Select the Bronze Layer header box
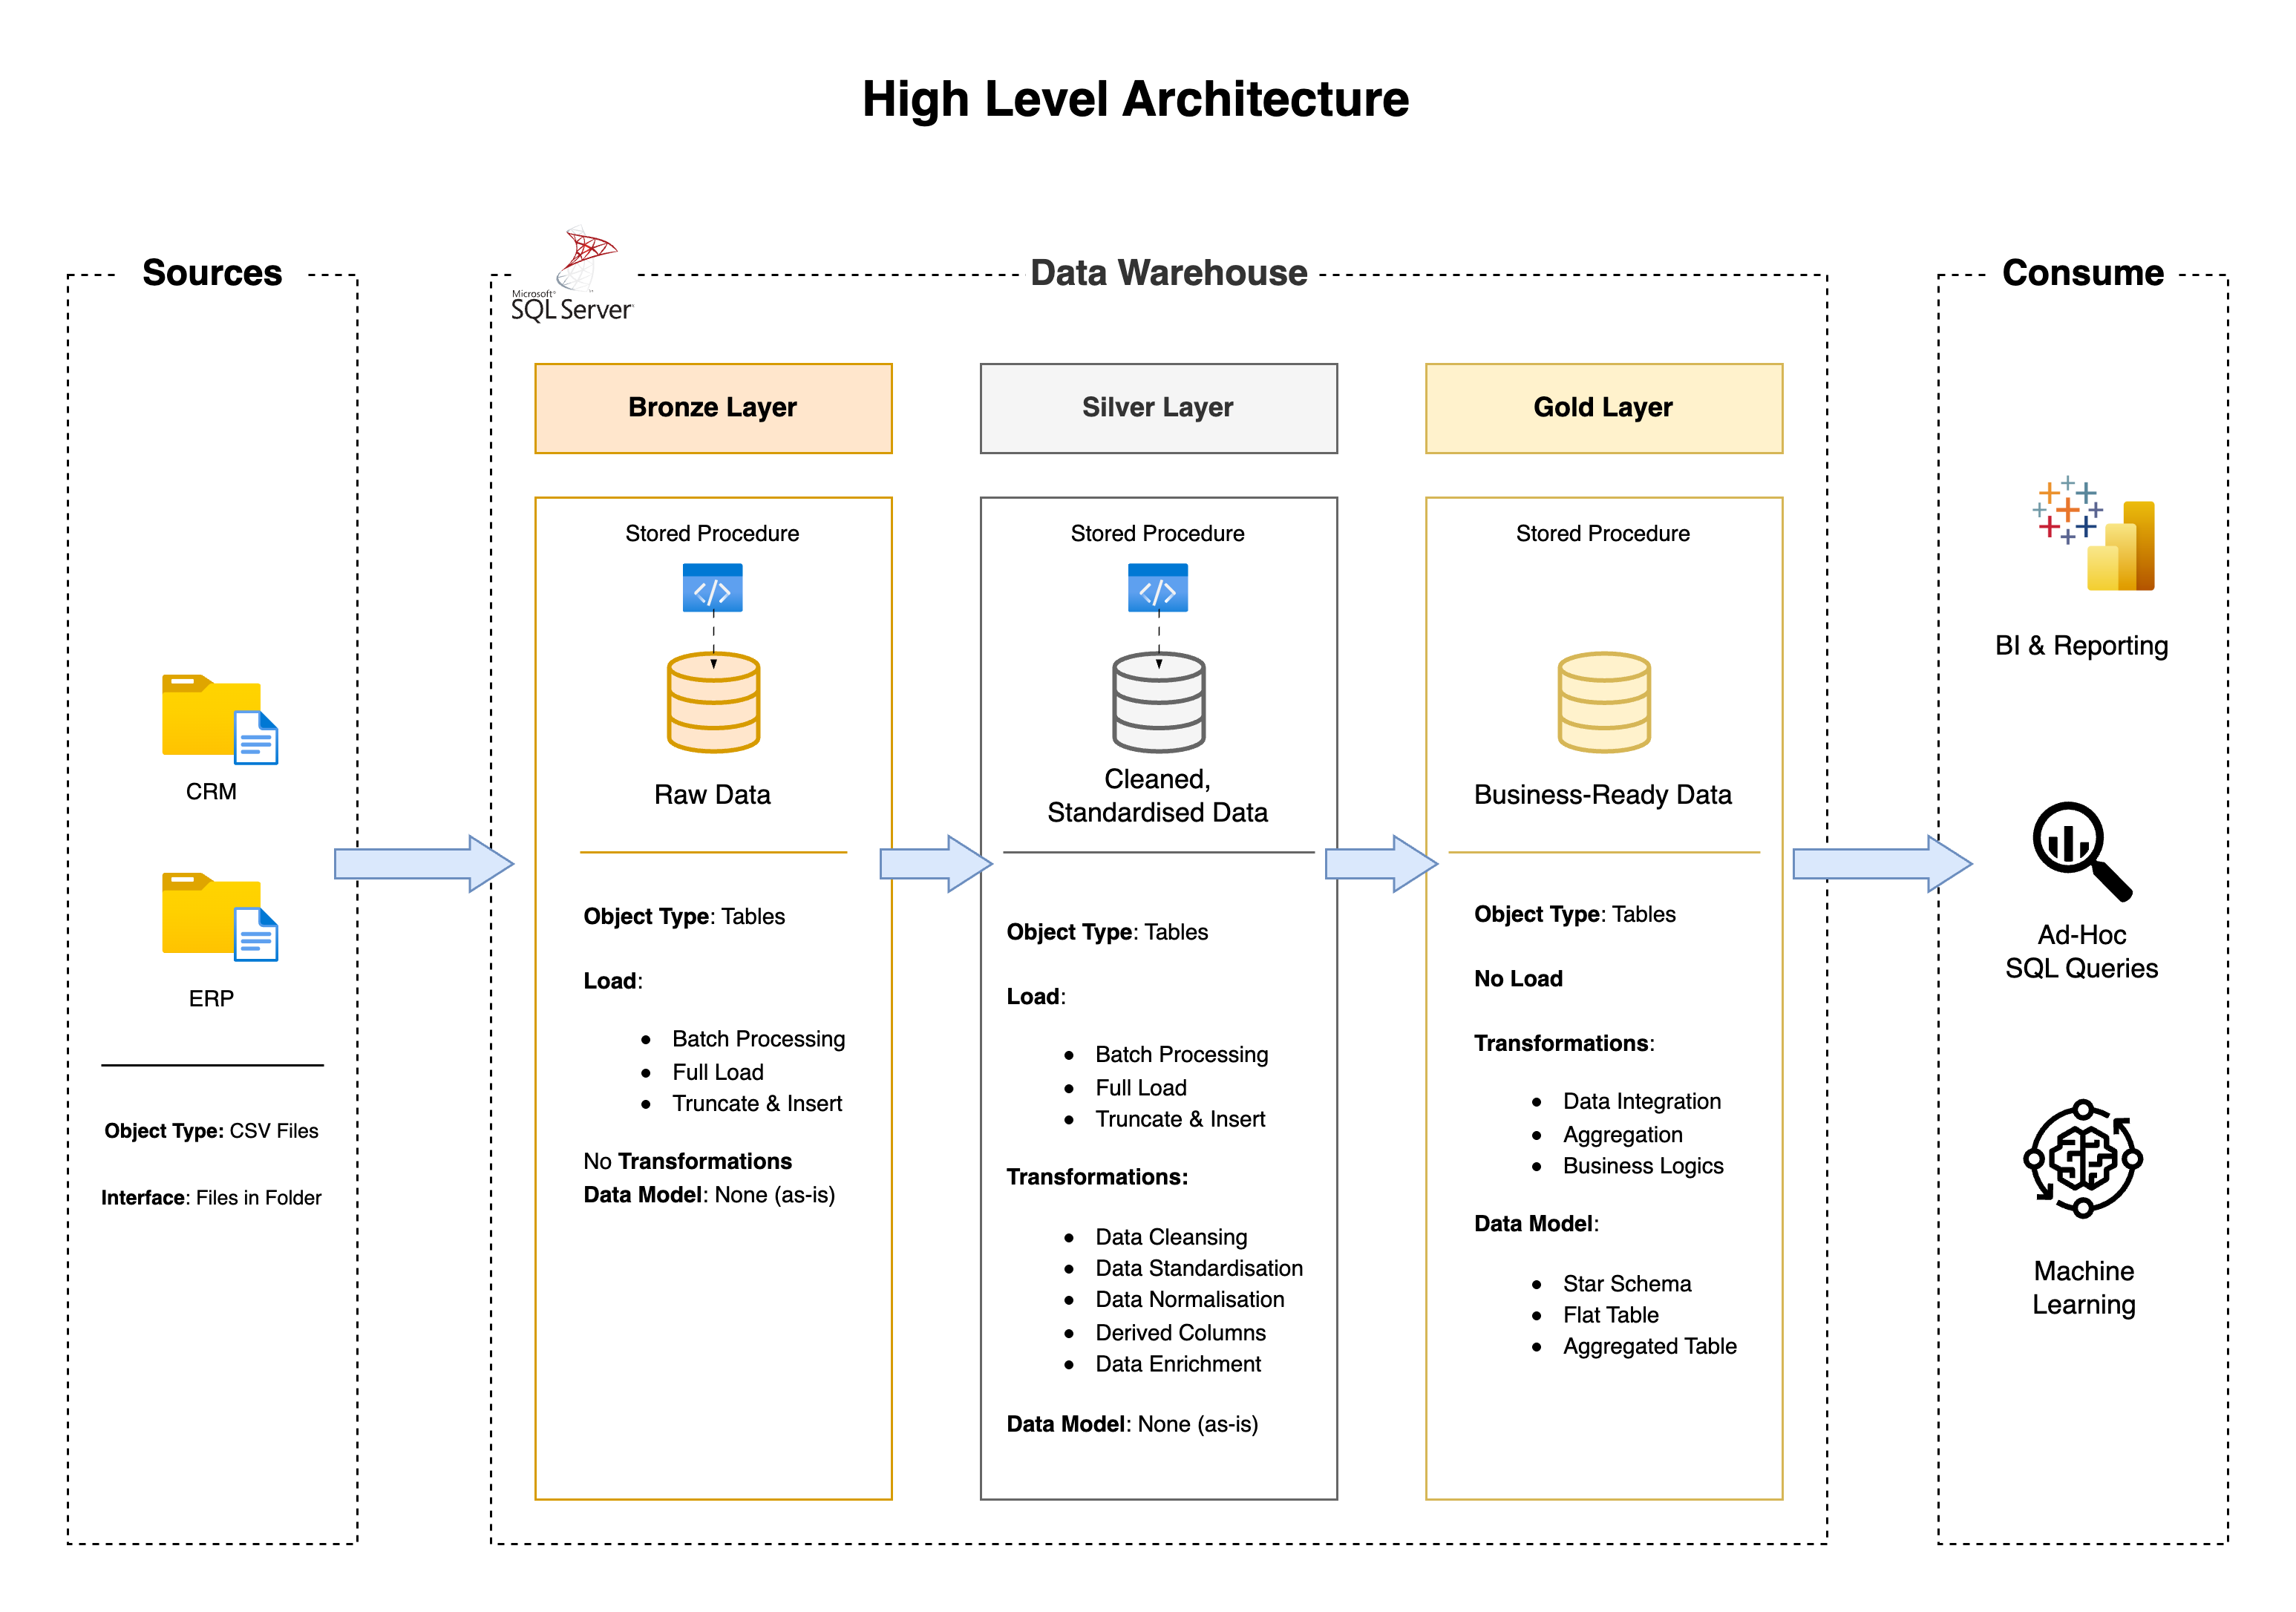The image size is (2296, 1612). [713, 408]
